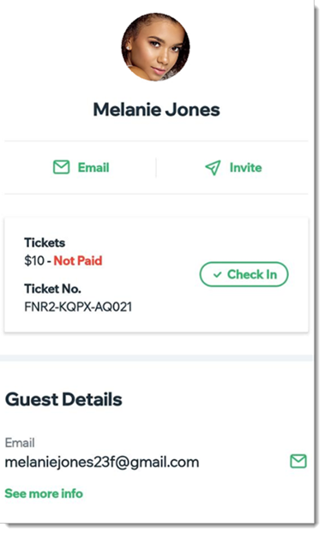Screen dimensions: 324x533
Task: Click the Guest Details heading
Action: tap(63, 399)
